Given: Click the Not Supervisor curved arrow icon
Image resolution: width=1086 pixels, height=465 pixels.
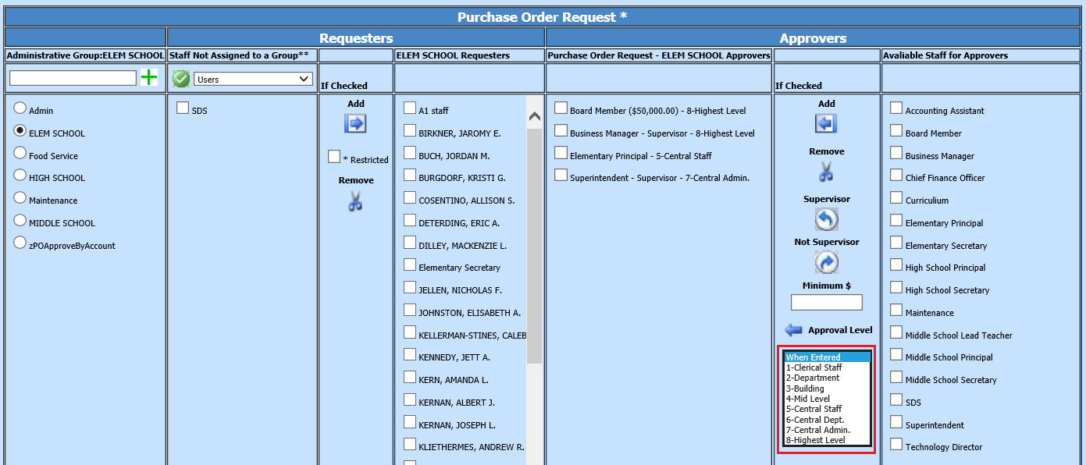Looking at the screenshot, I should [826, 263].
